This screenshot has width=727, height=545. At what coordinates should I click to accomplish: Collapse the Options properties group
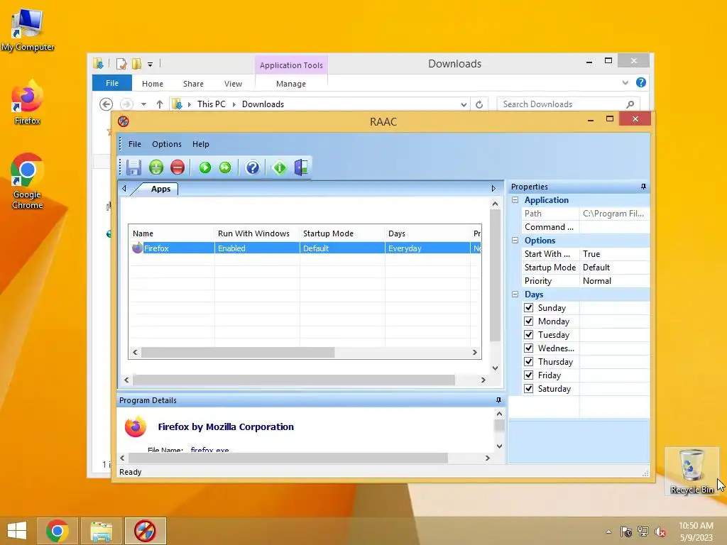[515, 241]
